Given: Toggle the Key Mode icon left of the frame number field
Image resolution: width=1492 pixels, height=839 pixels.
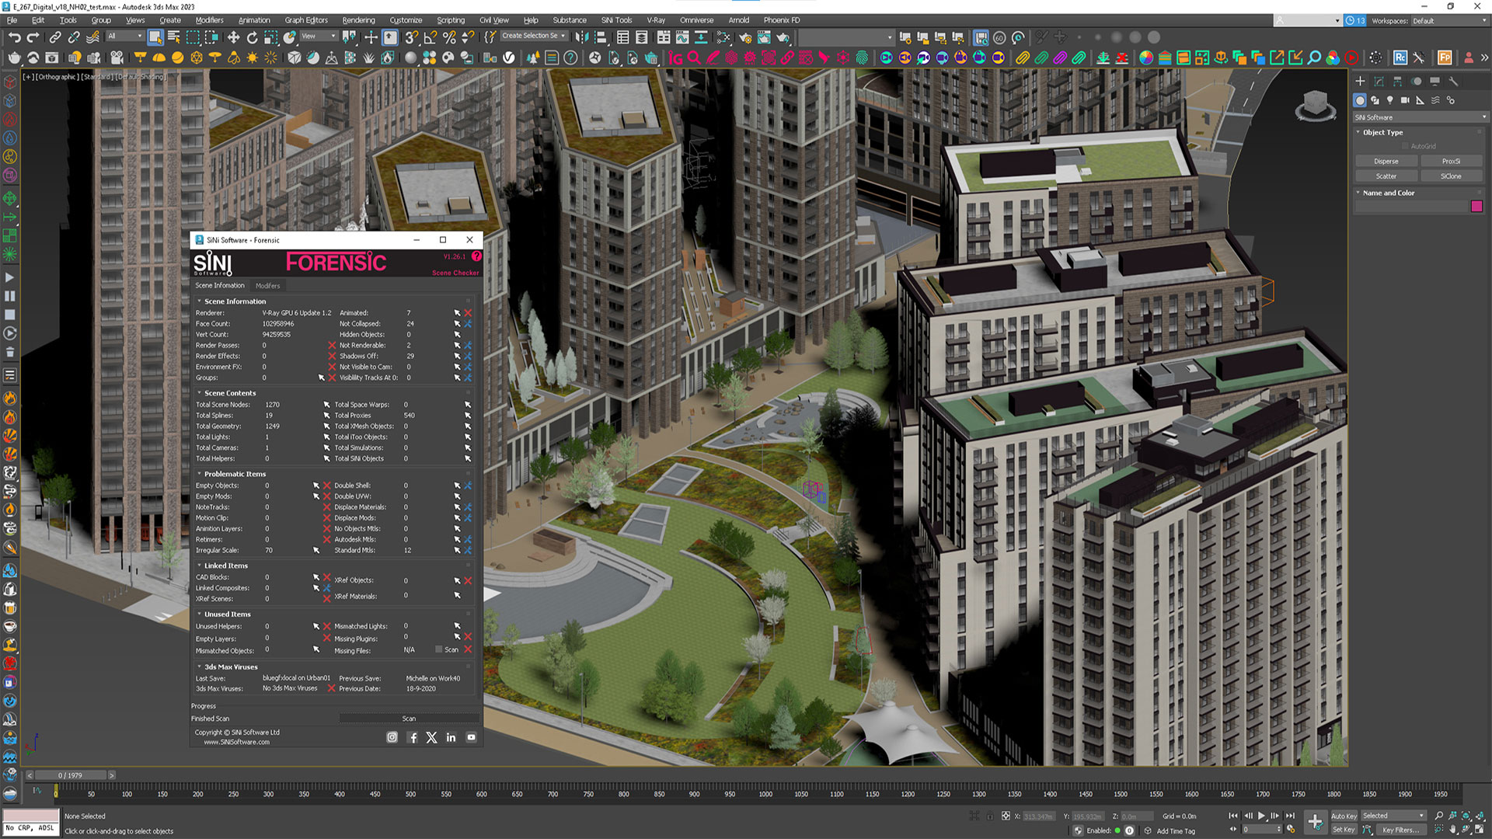Looking at the screenshot, I should click(x=1232, y=829).
